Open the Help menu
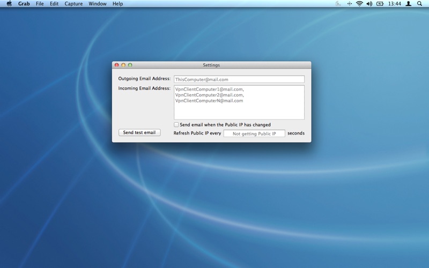The height and width of the screenshot is (268, 429). coord(117,4)
